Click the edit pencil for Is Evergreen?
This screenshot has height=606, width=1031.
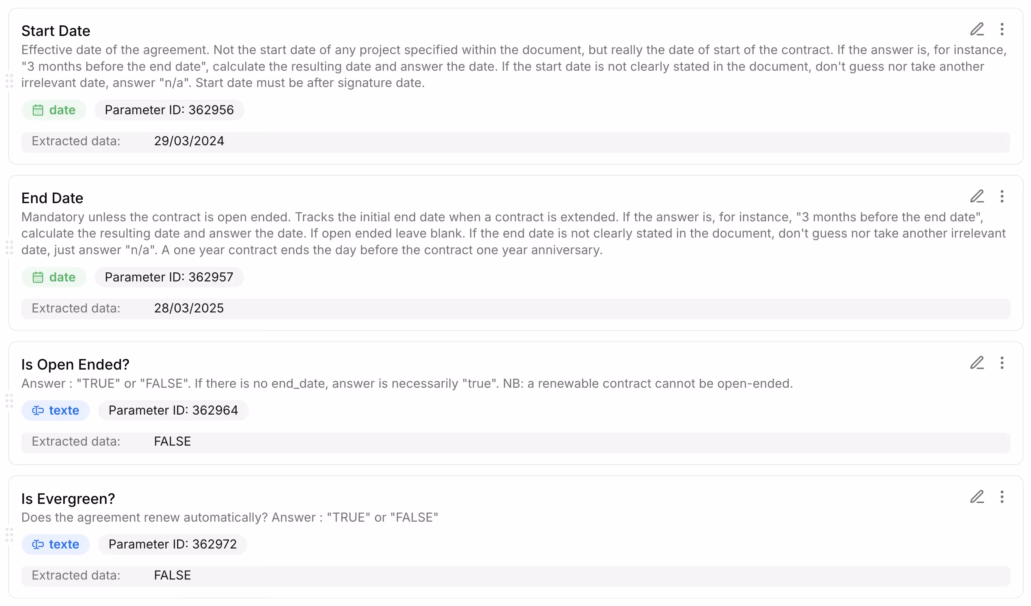tap(977, 497)
